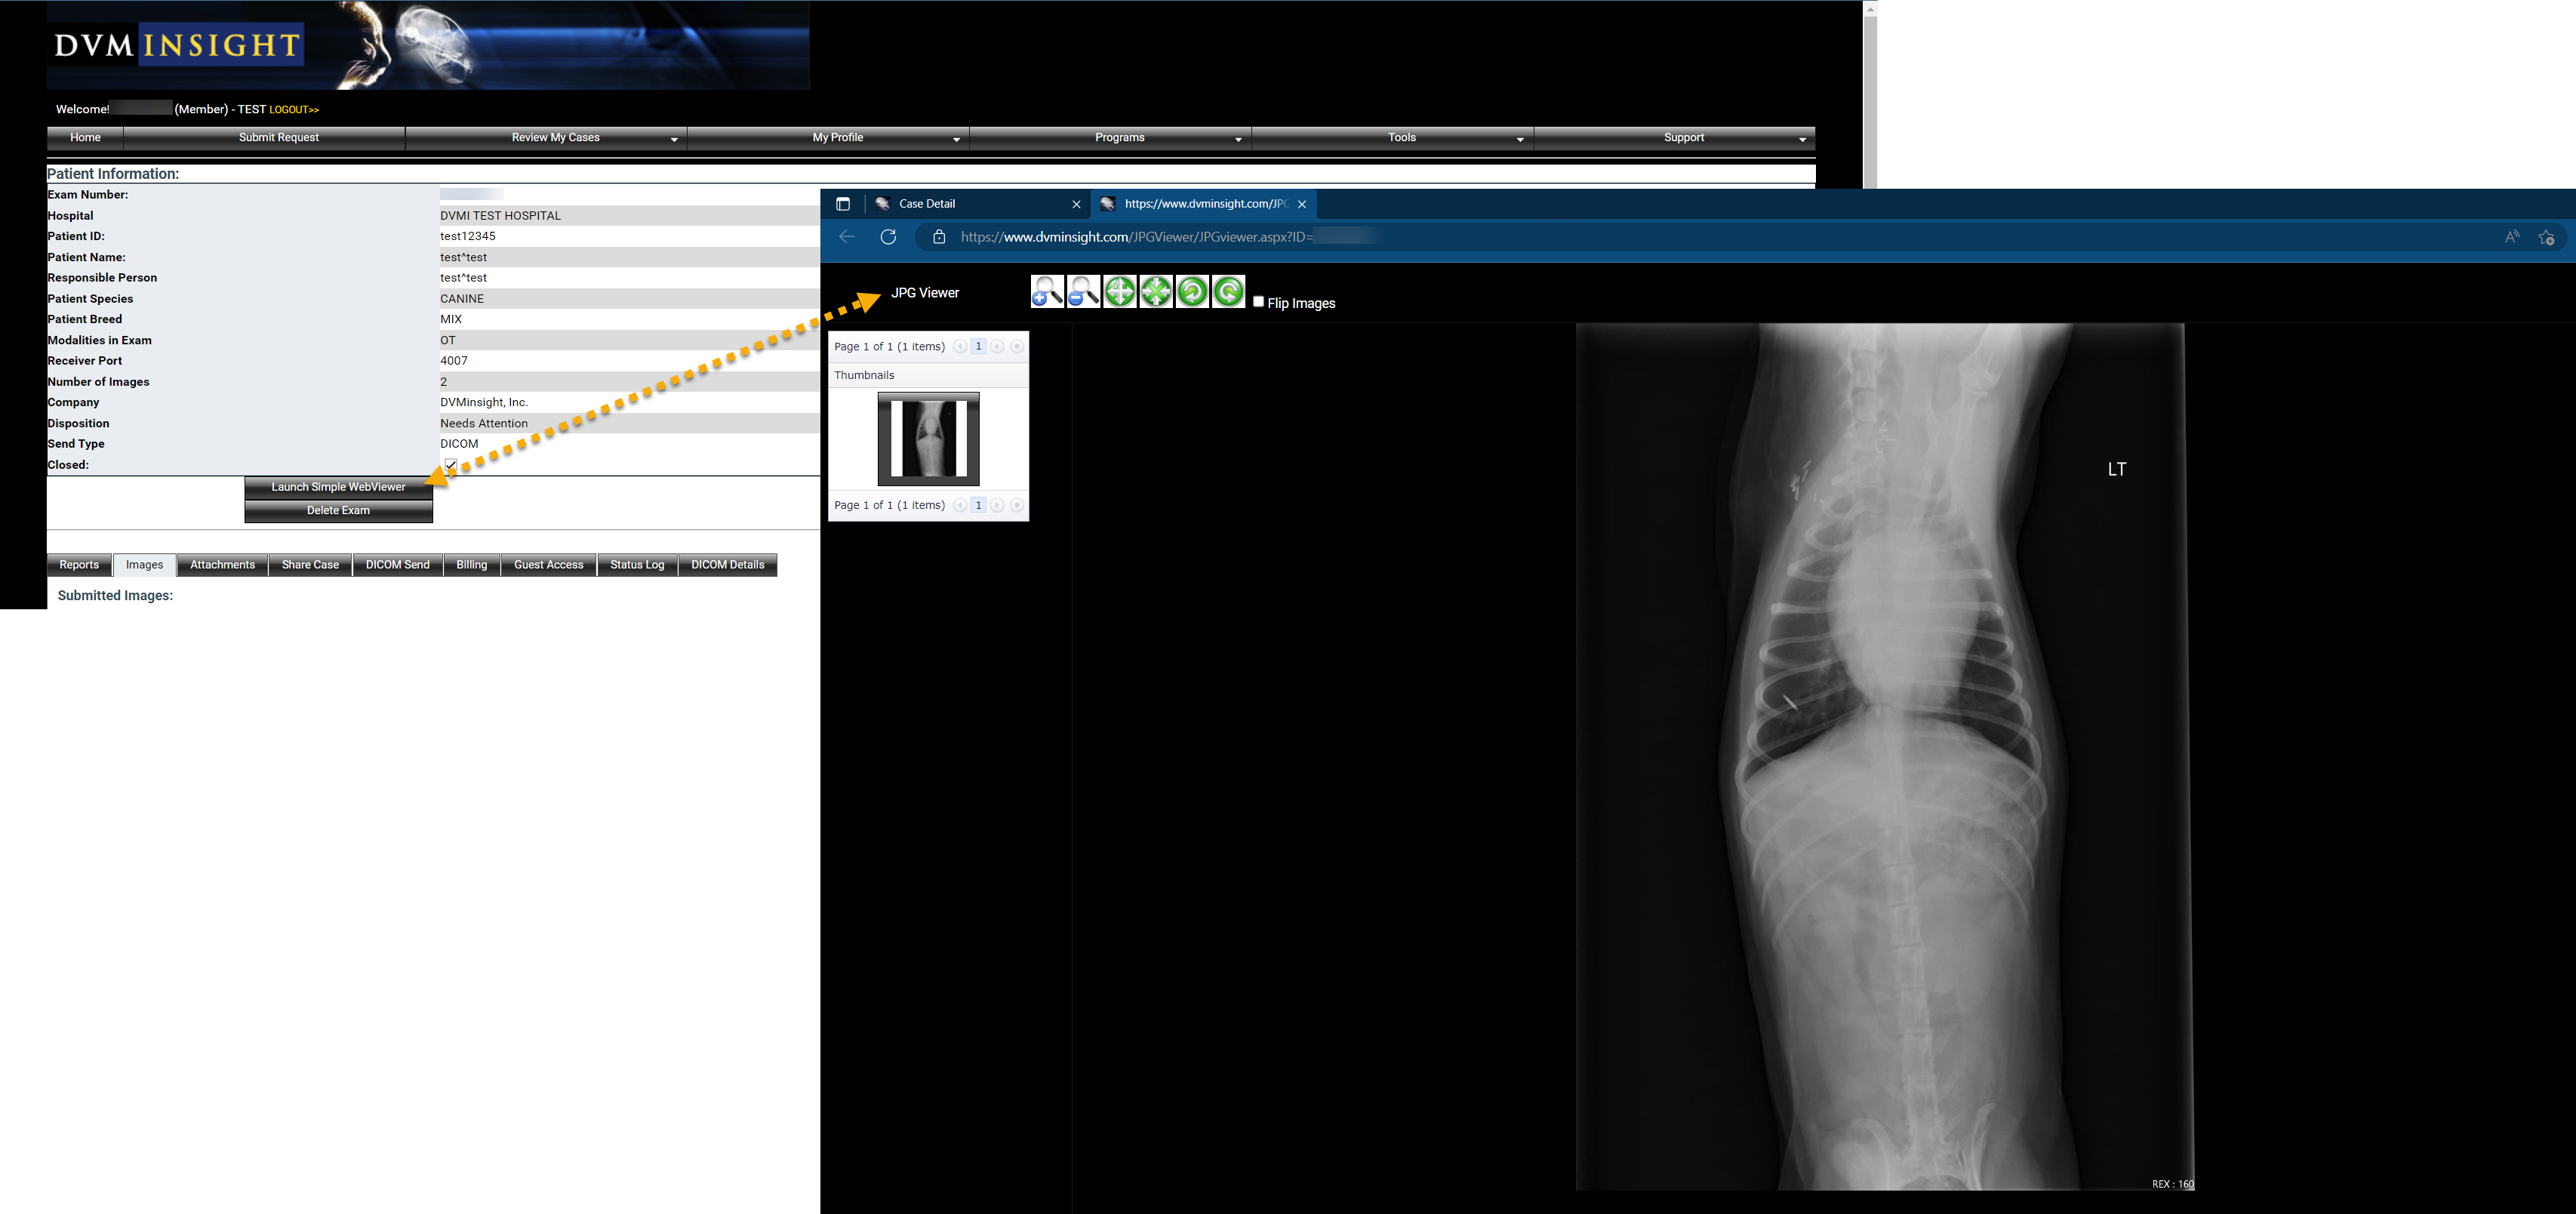Click the DVM Insight logo banner

[428, 45]
